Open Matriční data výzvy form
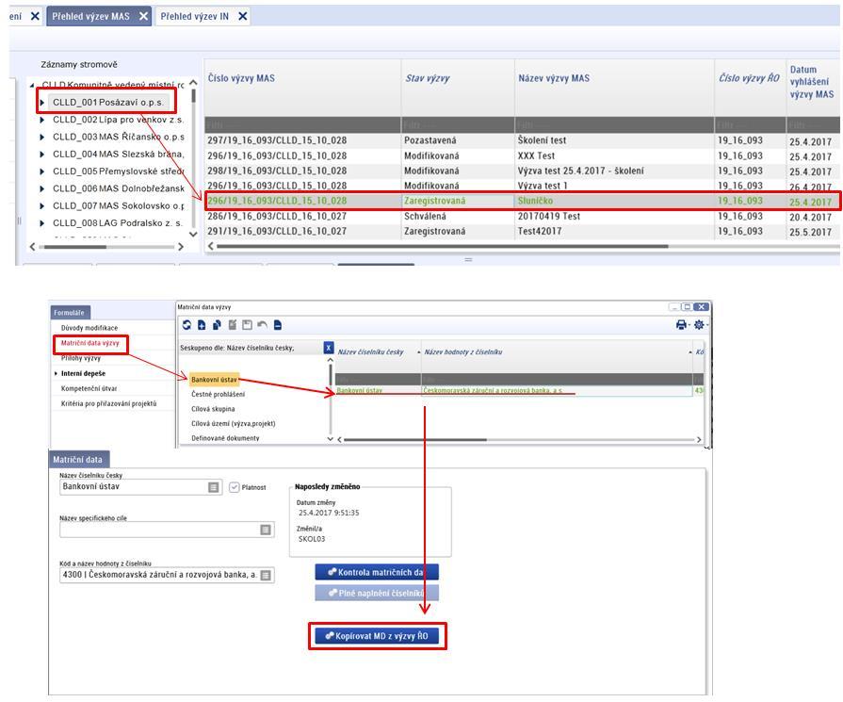Screen dimensions: 843x702 [x=90, y=343]
